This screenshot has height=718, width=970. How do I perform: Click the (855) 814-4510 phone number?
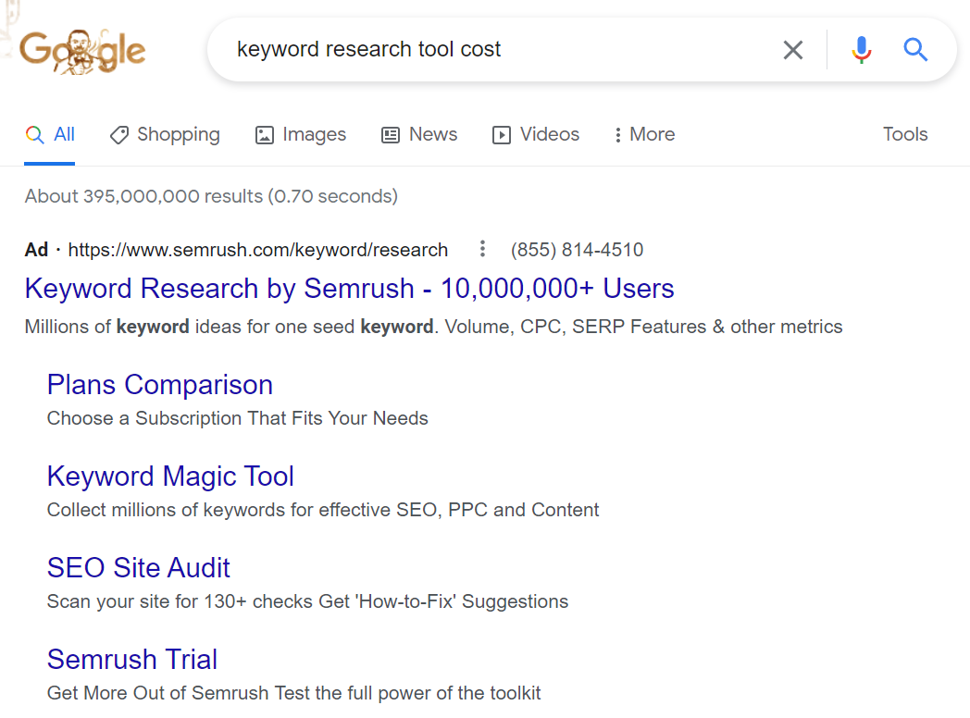(578, 249)
